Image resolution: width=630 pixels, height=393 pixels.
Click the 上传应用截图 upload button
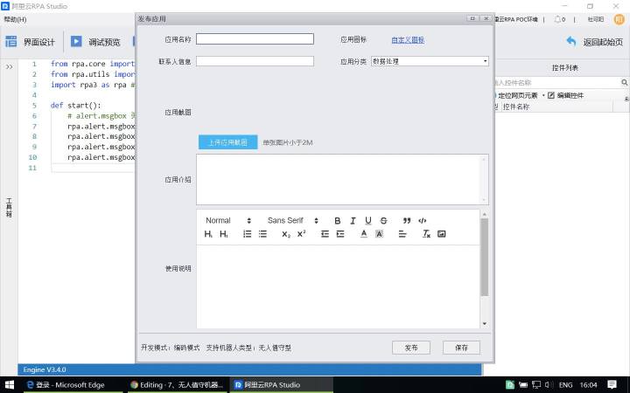pyautogui.click(x=227, y=142)
